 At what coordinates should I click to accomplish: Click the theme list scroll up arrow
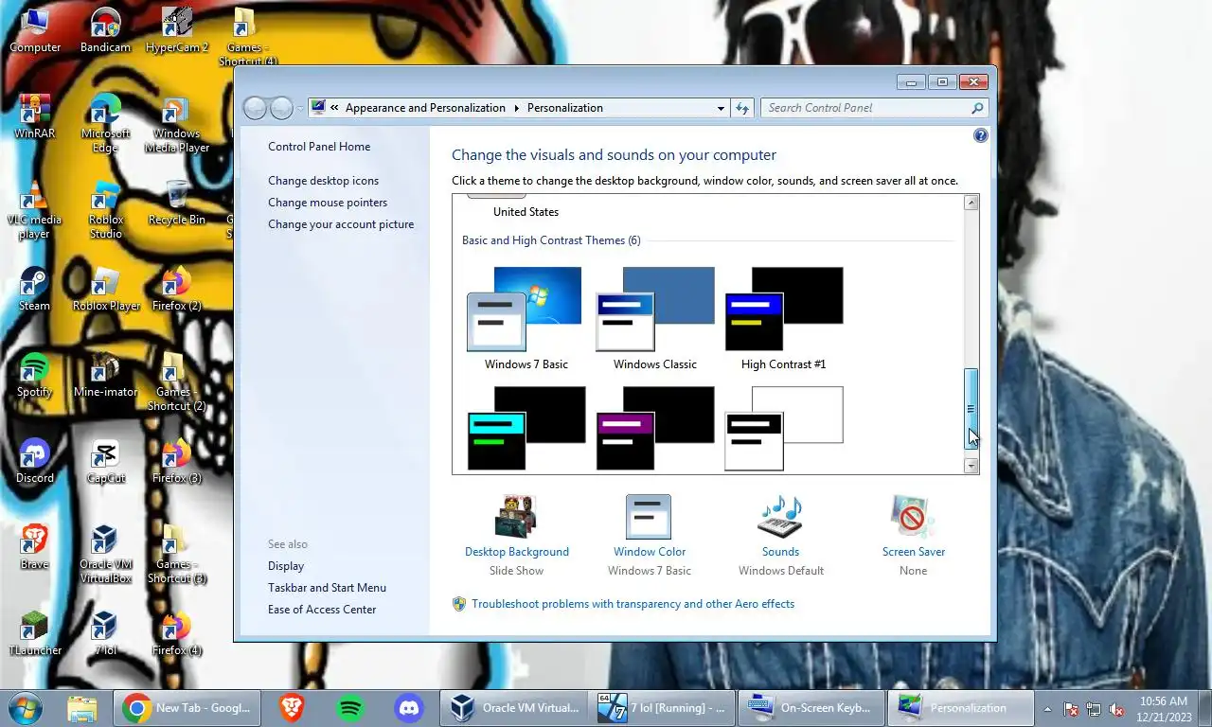(971, 203)
